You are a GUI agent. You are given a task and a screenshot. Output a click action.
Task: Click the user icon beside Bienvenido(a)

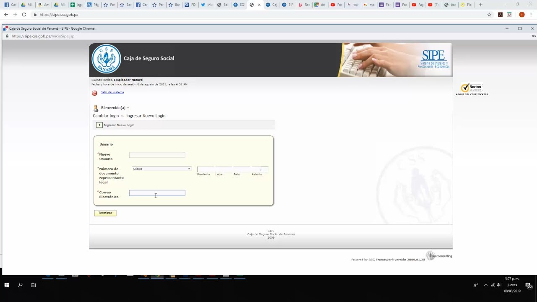[x=96, y=108]
